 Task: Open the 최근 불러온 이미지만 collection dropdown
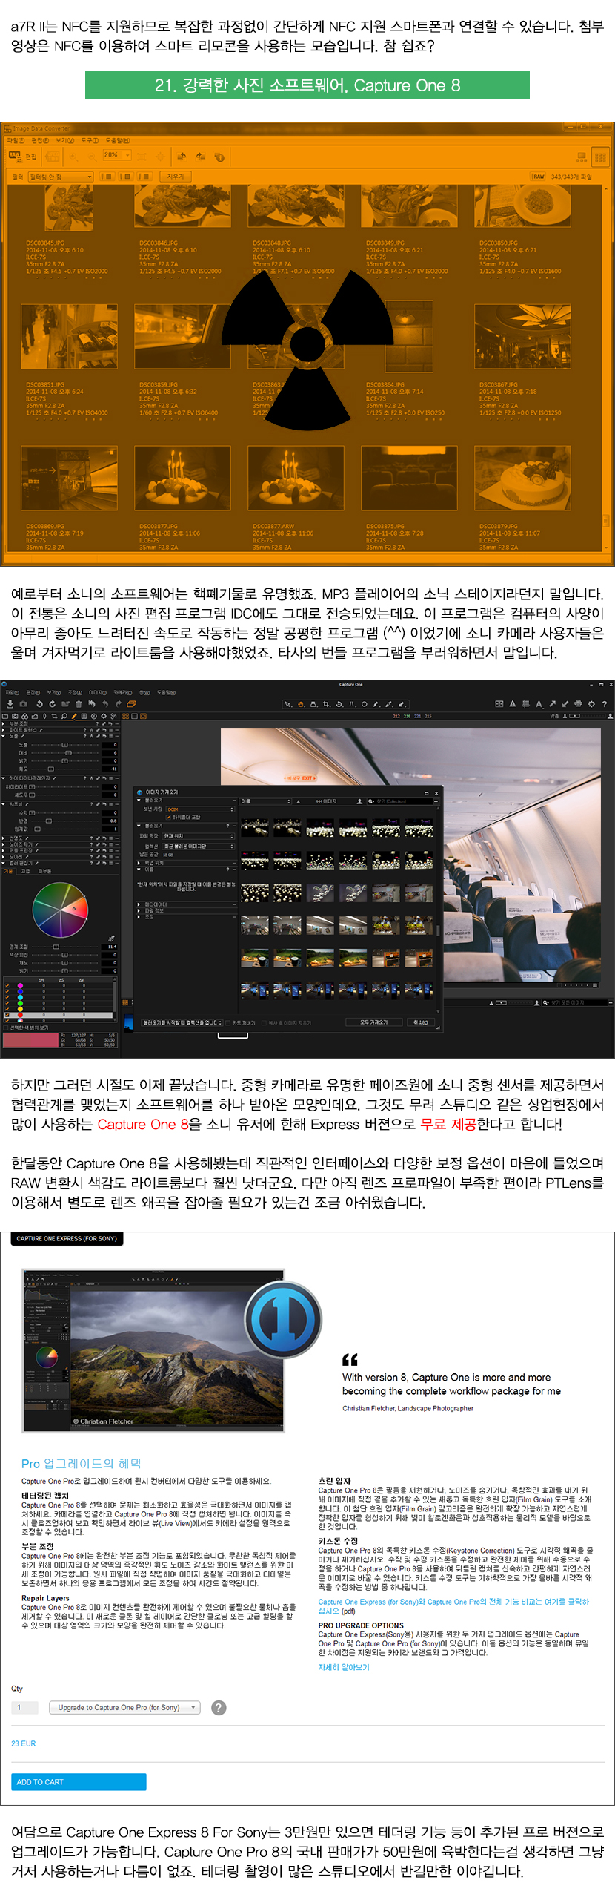coord(198,846)
